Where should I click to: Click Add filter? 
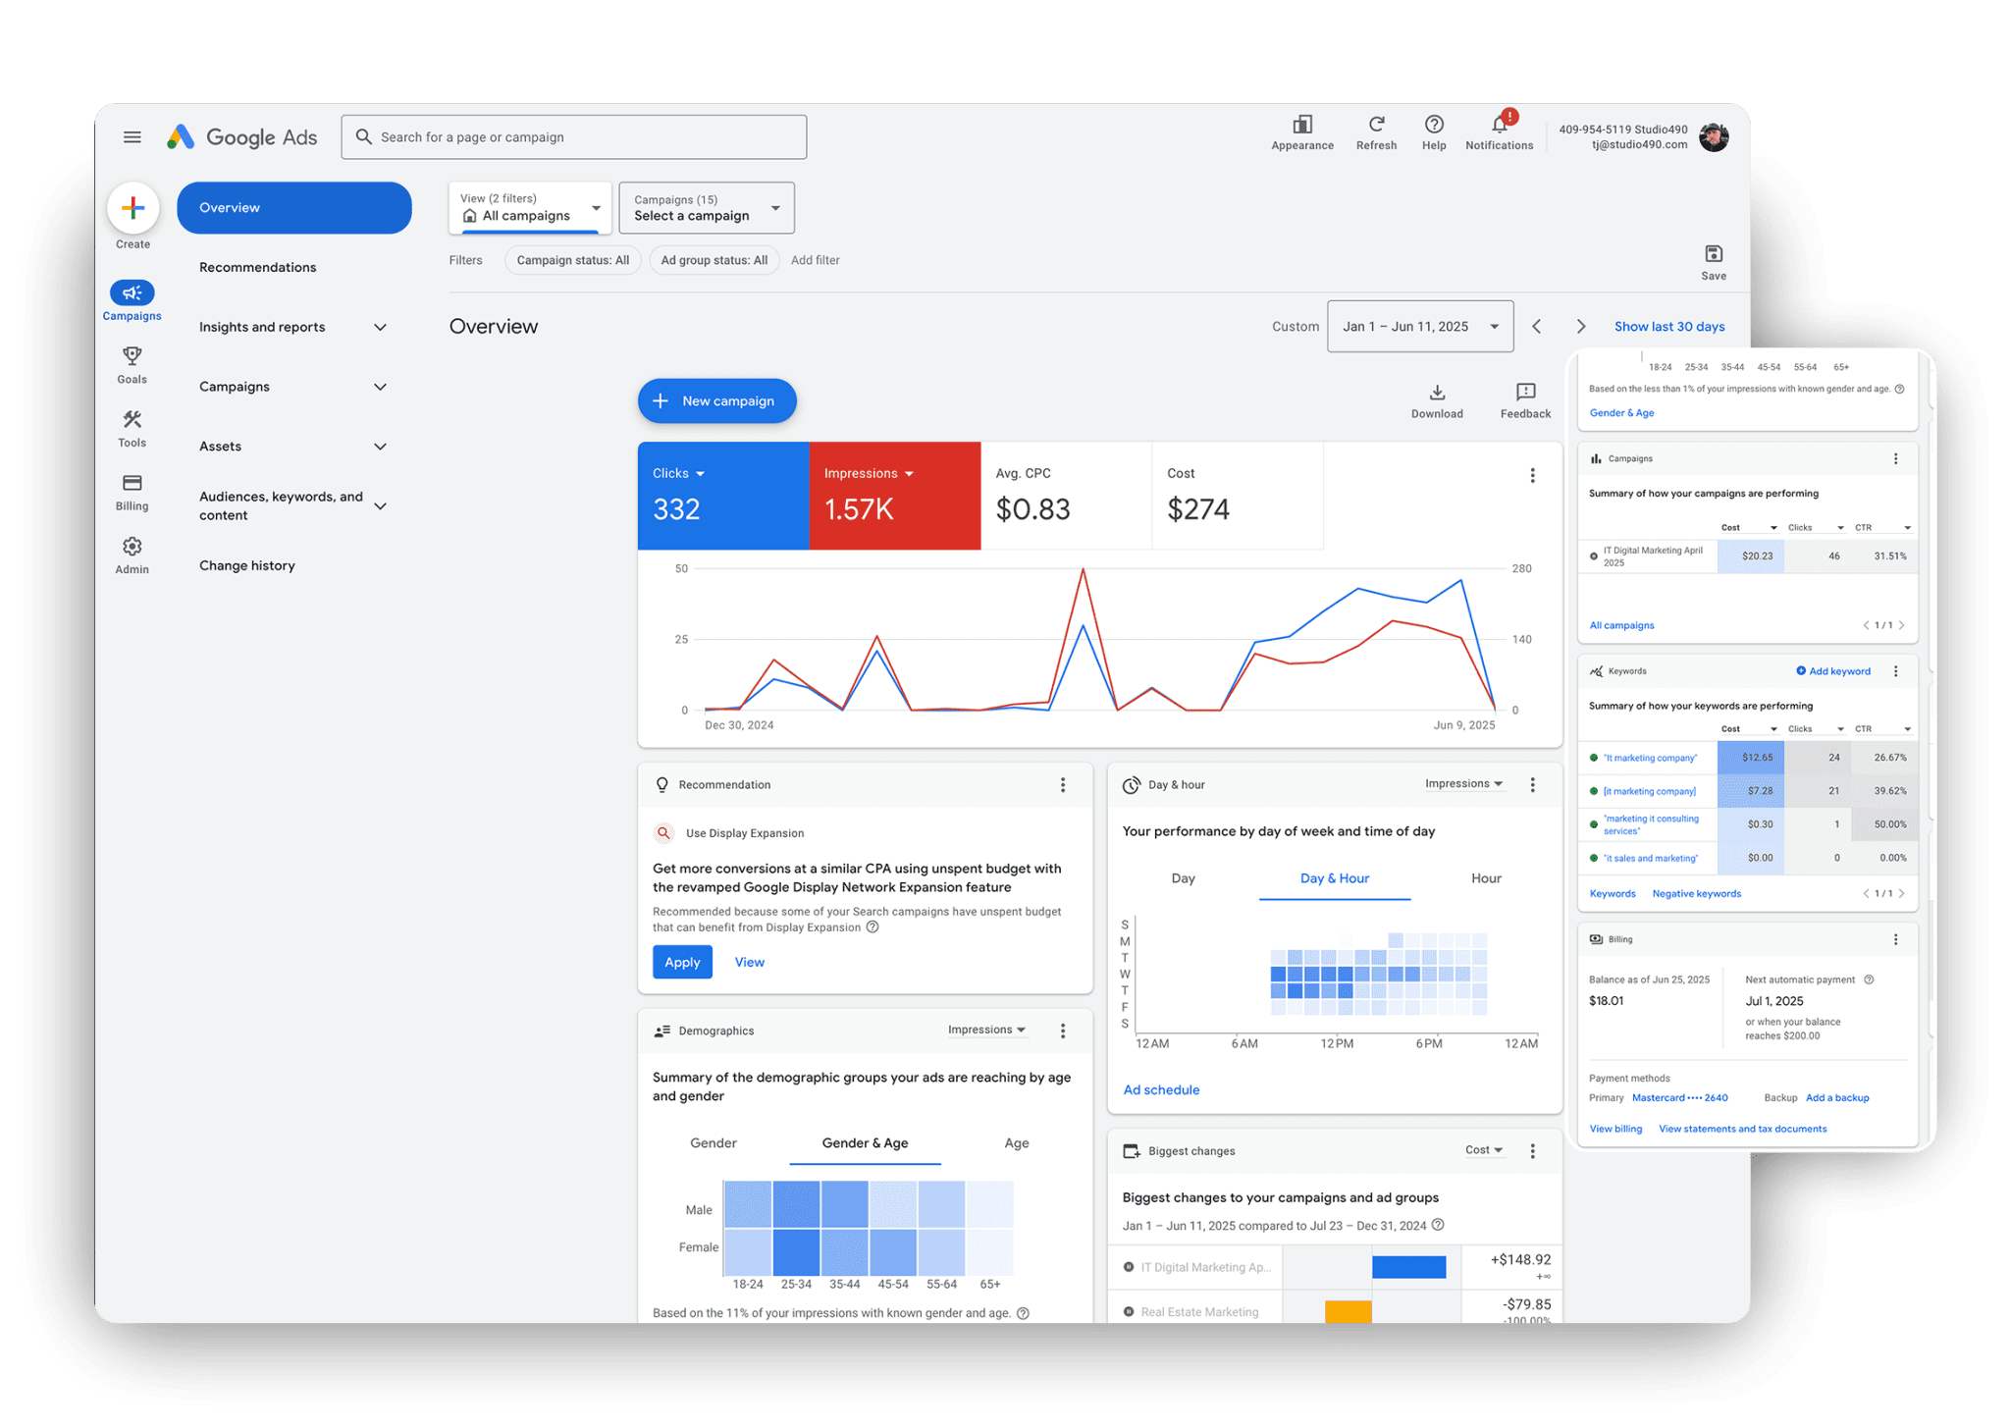[815, 260]
